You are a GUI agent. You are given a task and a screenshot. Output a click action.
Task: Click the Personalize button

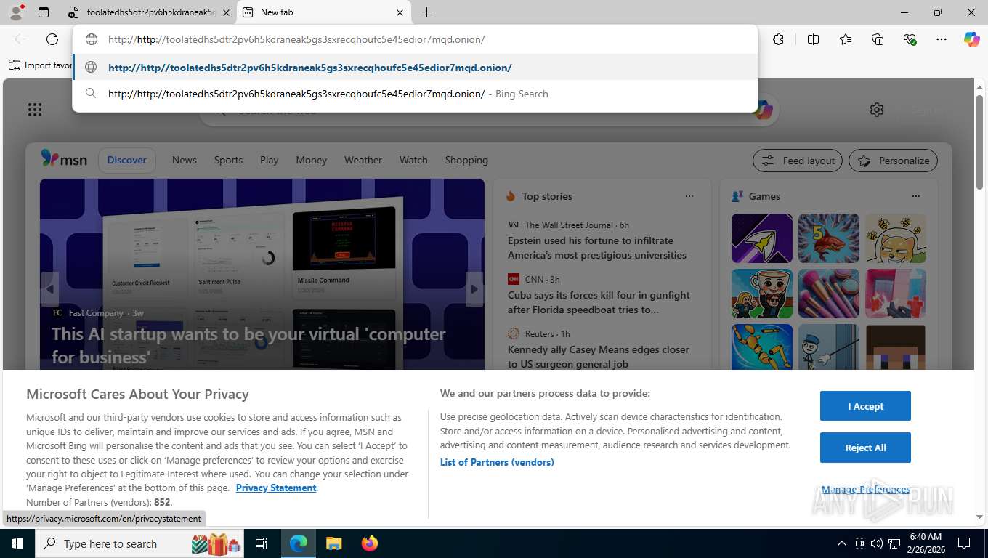click(893, 161)
